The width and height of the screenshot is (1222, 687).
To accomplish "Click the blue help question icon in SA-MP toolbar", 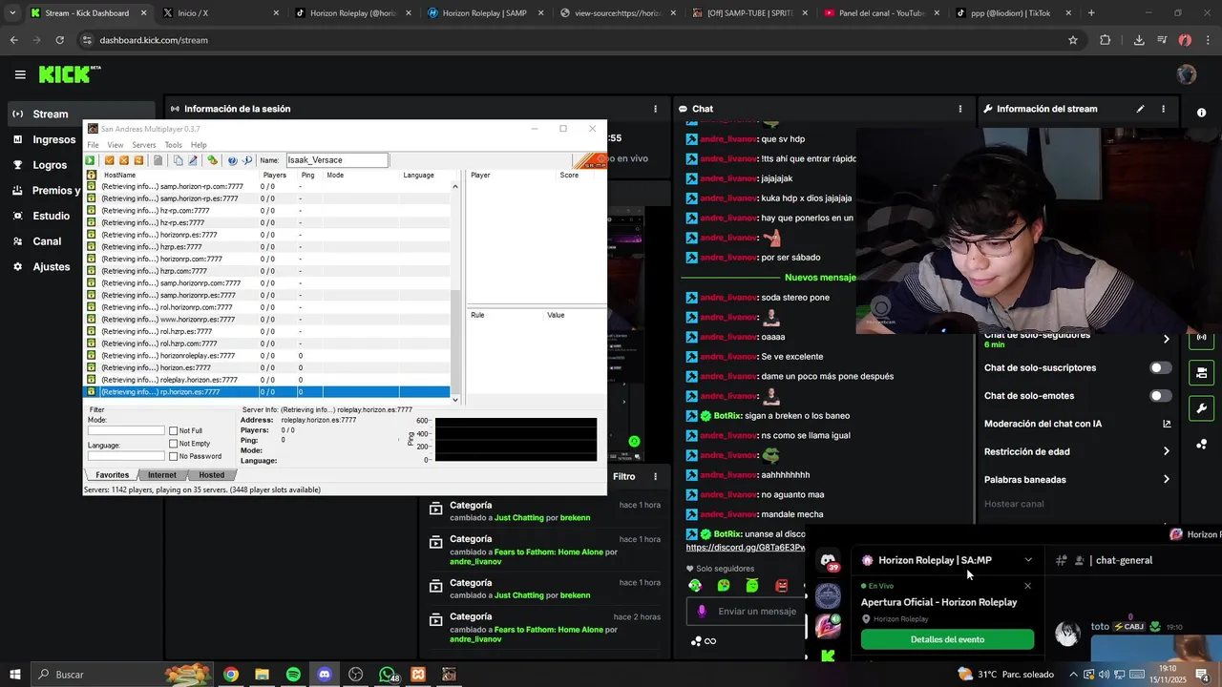I will (x=232, y=160).
